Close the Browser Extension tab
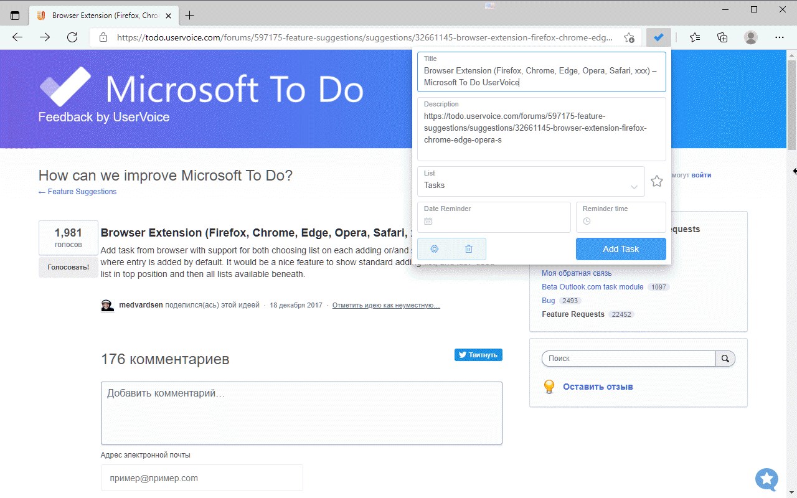Image resolution: width=797 pixels, height=498 pixels. point(169,16)
